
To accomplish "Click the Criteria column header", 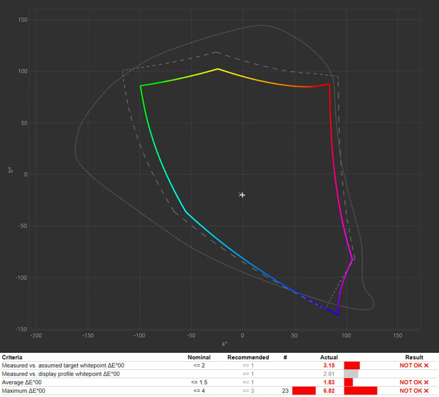I will [x=12, y=357].
